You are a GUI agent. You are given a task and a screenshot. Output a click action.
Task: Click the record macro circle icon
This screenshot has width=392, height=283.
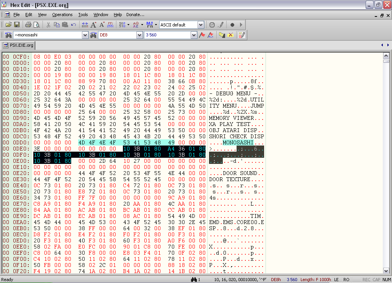(x=232, y=25)
